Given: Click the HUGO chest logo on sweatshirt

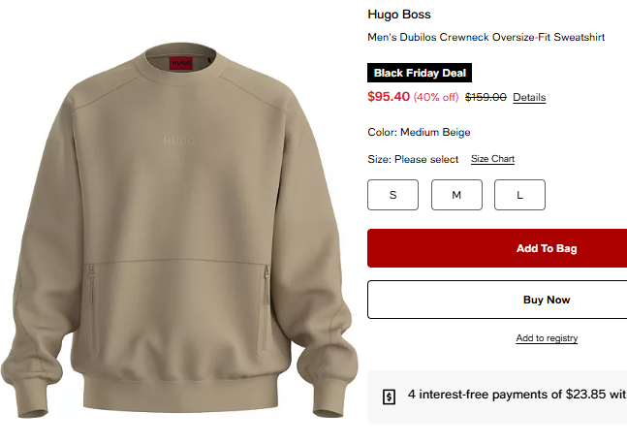Looking at the screenshot, I should pyautogui.click(x=179, y=141).
